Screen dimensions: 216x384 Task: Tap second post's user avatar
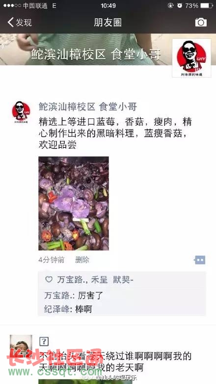click(x=21, y=346)
